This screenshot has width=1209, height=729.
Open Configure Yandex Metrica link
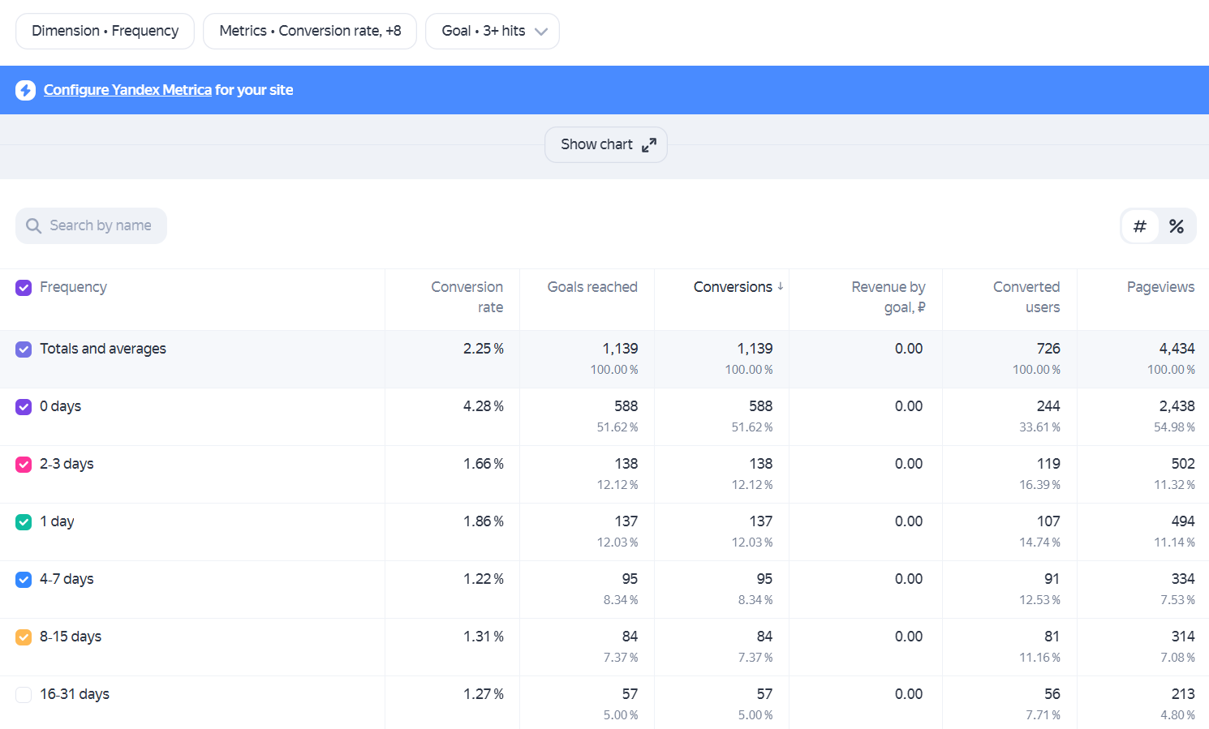tap(127, 90)
